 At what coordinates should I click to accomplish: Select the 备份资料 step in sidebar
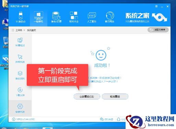pyautogui.click(x=20, y=75)
